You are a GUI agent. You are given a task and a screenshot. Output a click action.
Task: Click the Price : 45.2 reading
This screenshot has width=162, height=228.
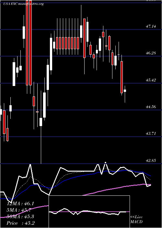pos(20,223)
